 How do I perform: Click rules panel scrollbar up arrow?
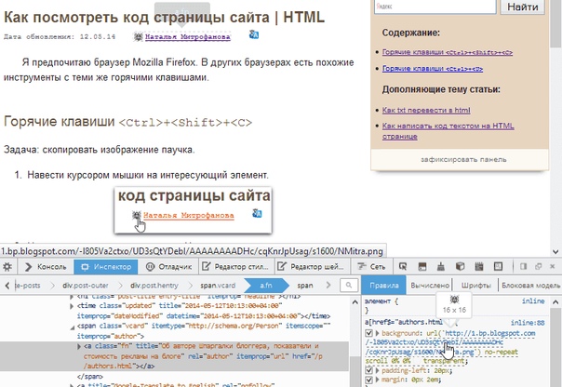(555, 301)
